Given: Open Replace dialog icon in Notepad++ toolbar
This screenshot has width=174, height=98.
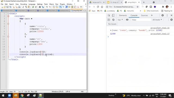Looking at the screenshot, I should (x=43, y=7).
